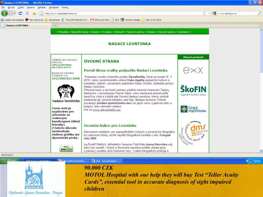
Task: Open the Widok menu
Action: click(21, 7)
